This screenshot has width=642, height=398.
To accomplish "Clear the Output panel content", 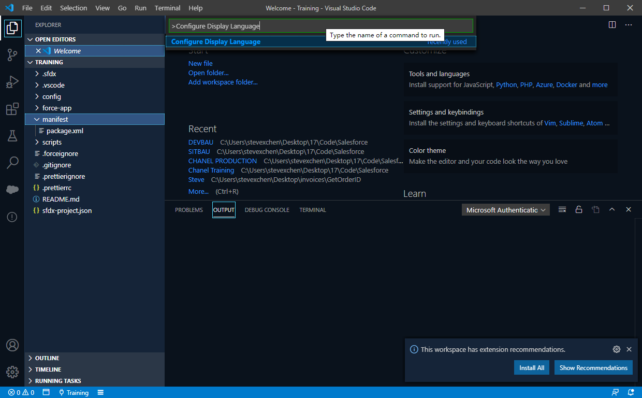I will [x=562, y=209].
